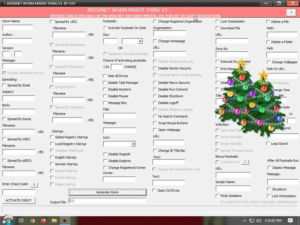
Task: Open the notification center icon
Action: coord(290,221)
